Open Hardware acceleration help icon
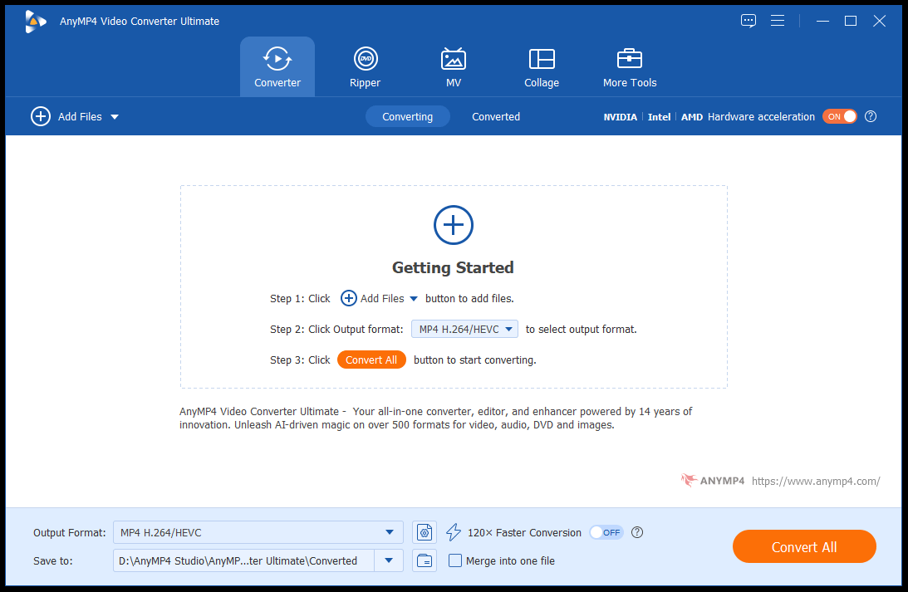This screenshot has height=592, width=908. 871,116
